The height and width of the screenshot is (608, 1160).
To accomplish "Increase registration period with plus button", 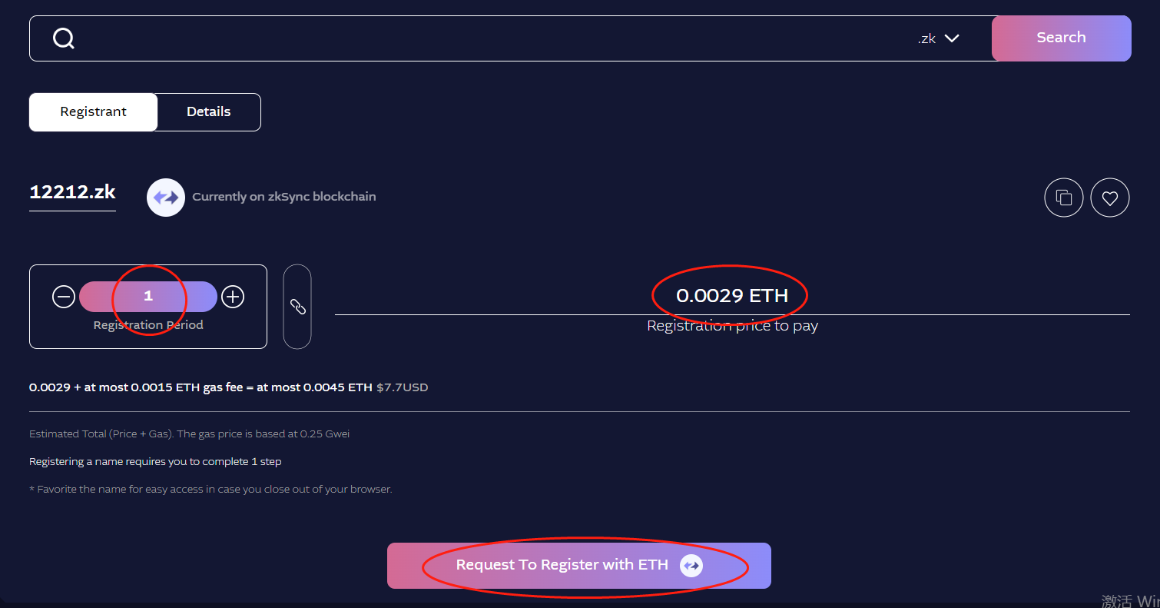I will click(x=233, y=297).
